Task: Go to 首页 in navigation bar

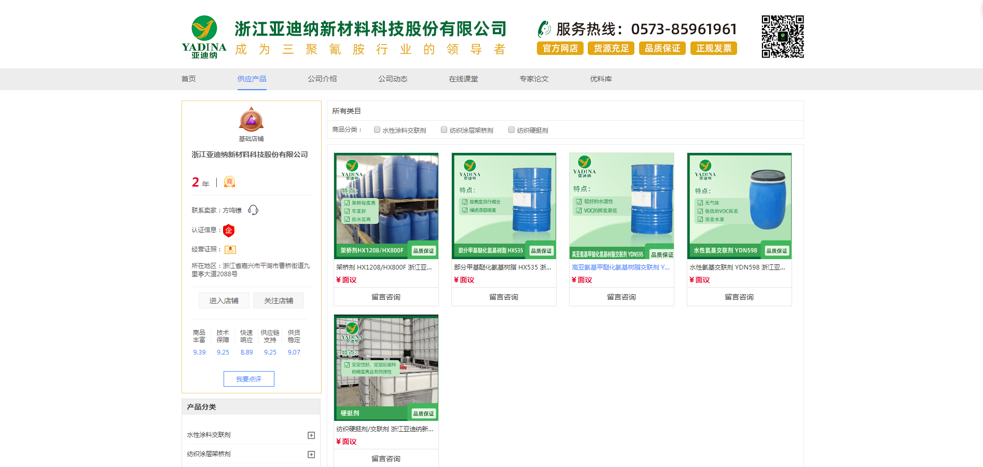Action: coord(189,79)
